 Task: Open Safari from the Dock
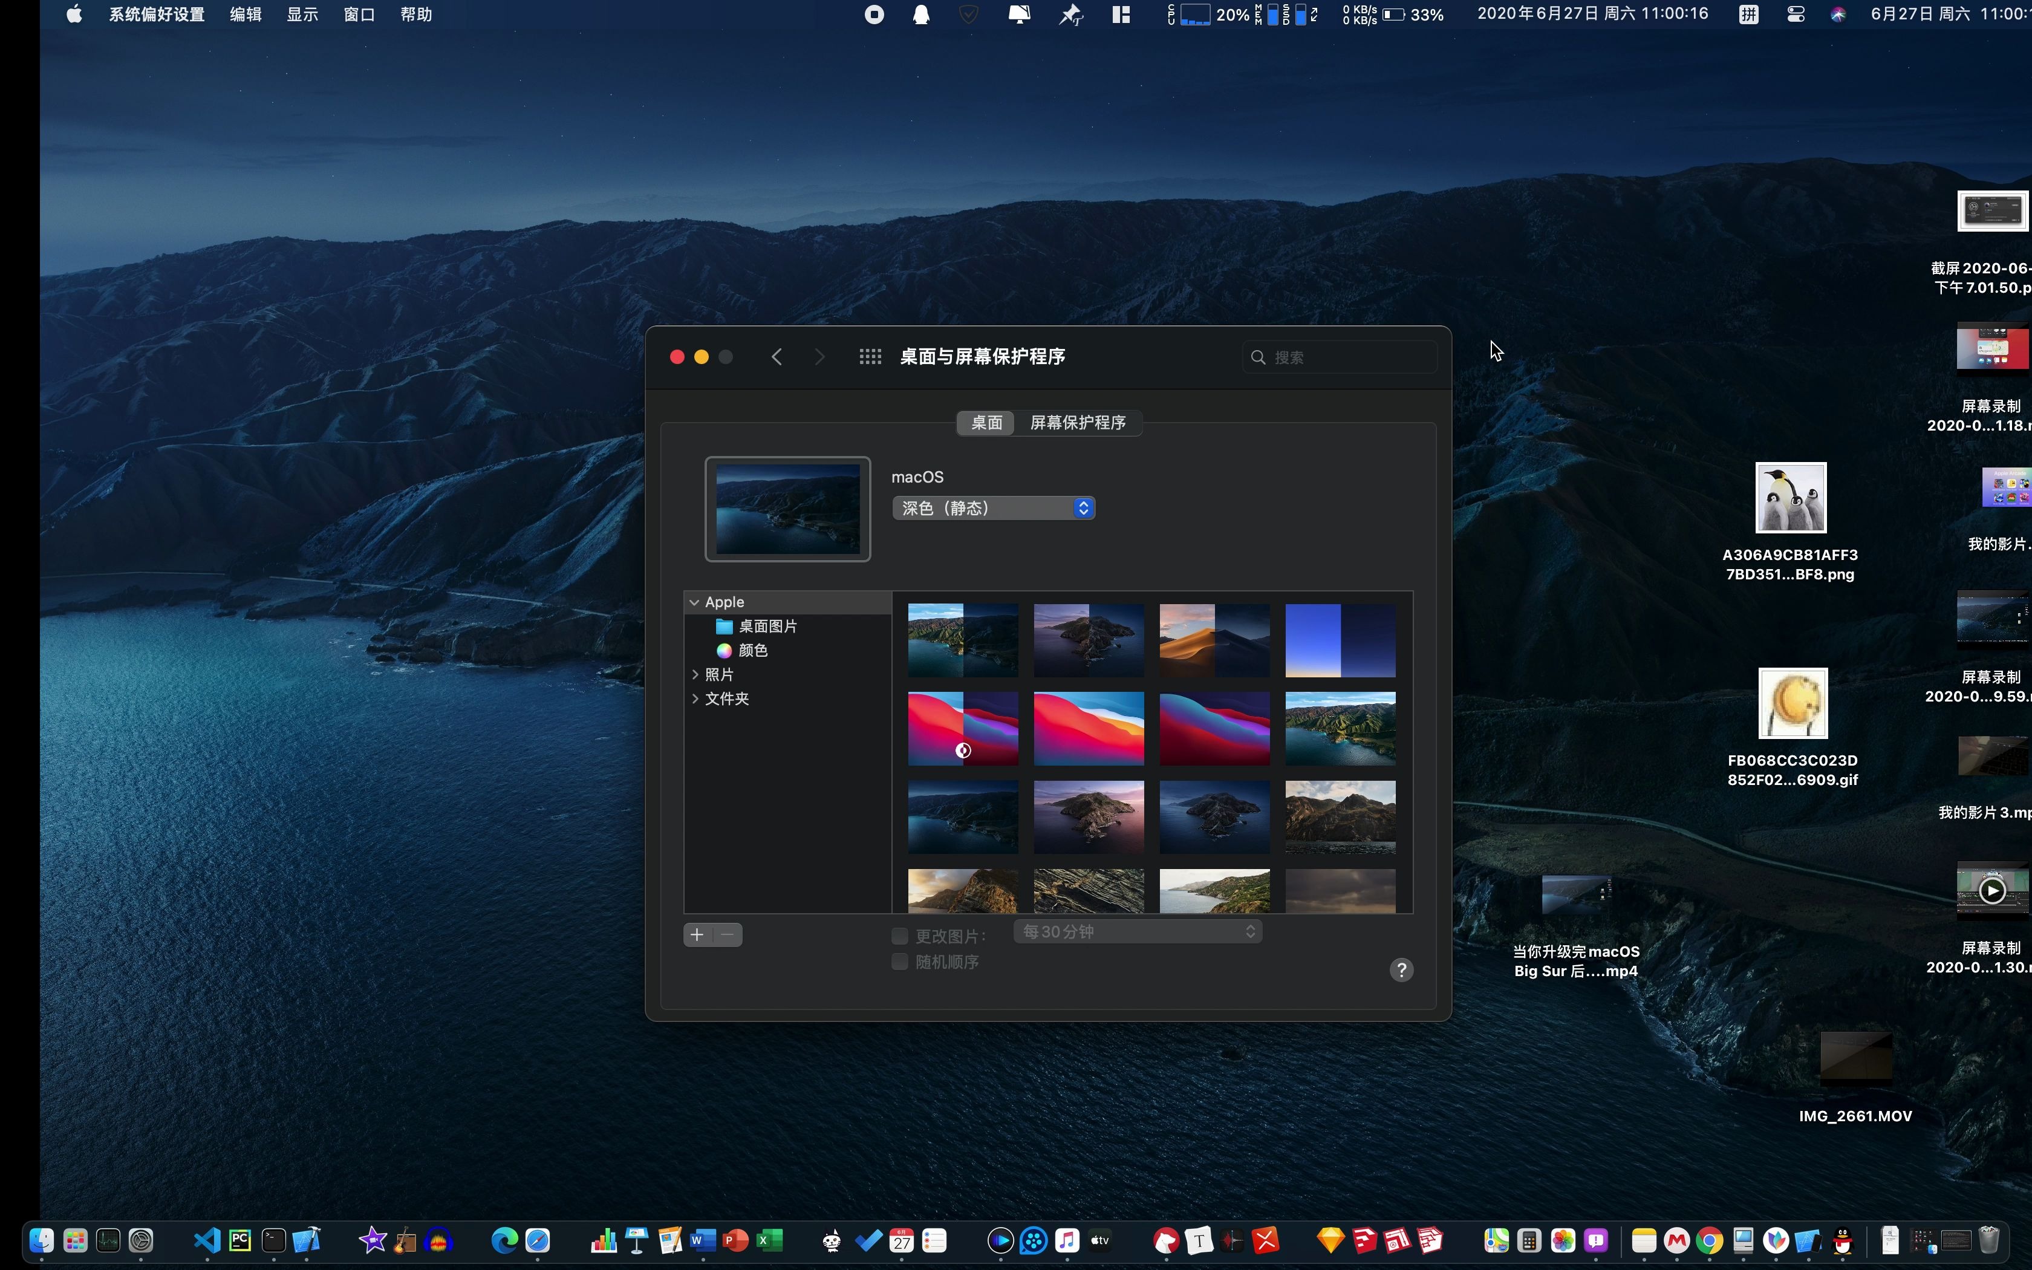538,1240
